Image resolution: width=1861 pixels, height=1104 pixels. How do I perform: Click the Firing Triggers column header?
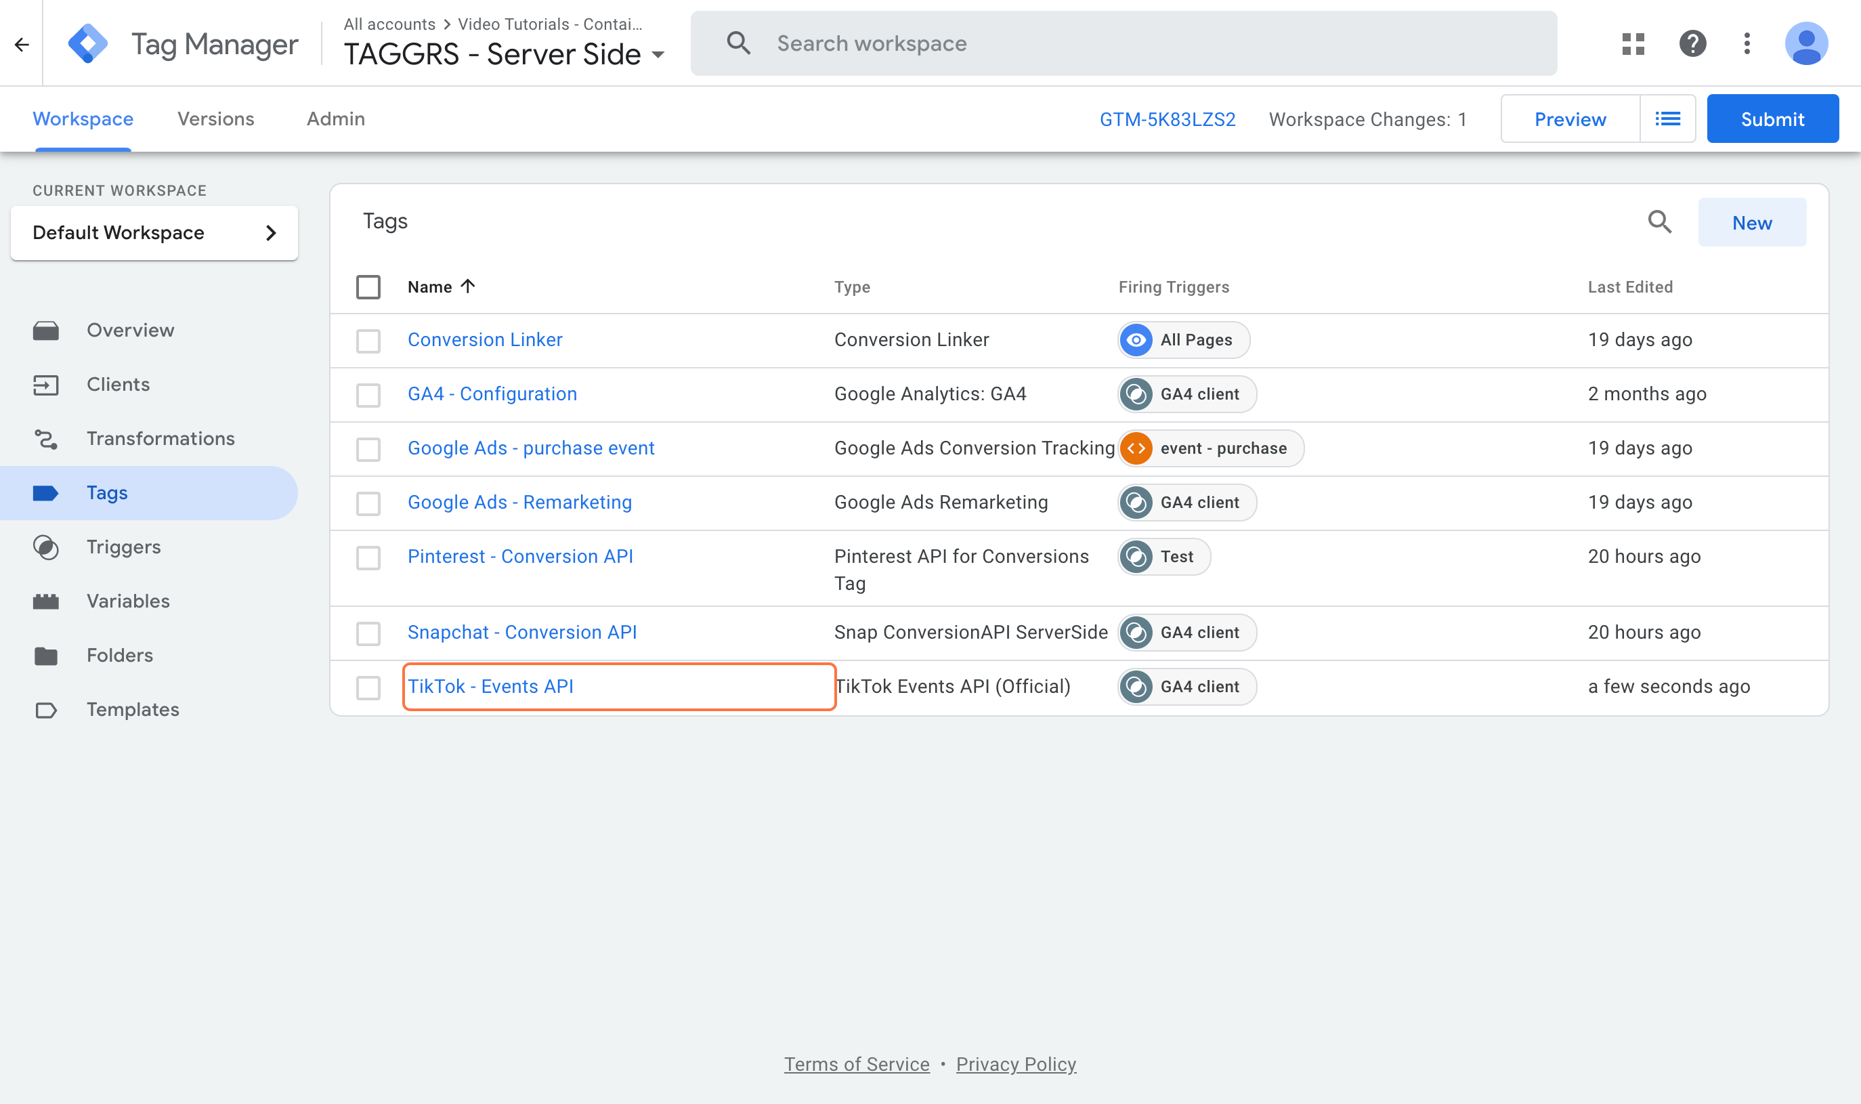point(1174,286)
